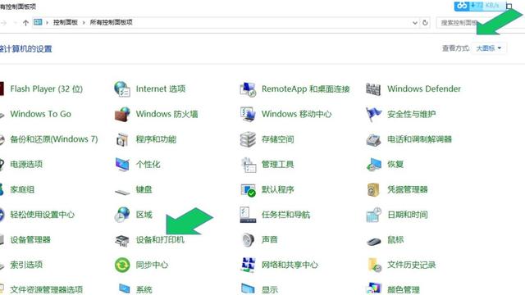Open Flash Player (32 位) link
Screen dimensions: 525x295
pyautogui.click(x=46, y=89)
